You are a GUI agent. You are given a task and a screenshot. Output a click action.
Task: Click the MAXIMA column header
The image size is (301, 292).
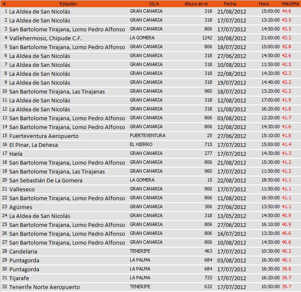pyautogui.click(x=290, y=3)
